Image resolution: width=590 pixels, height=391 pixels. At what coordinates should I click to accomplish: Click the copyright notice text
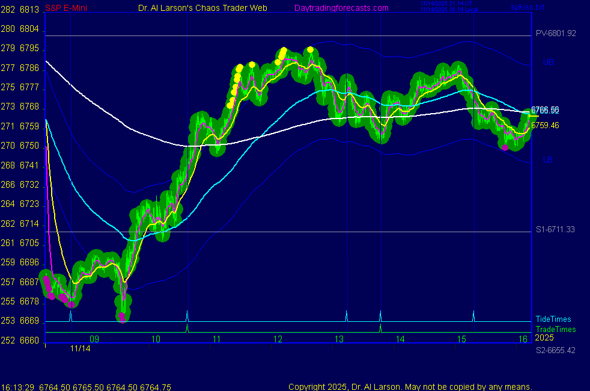click(410, 387)
